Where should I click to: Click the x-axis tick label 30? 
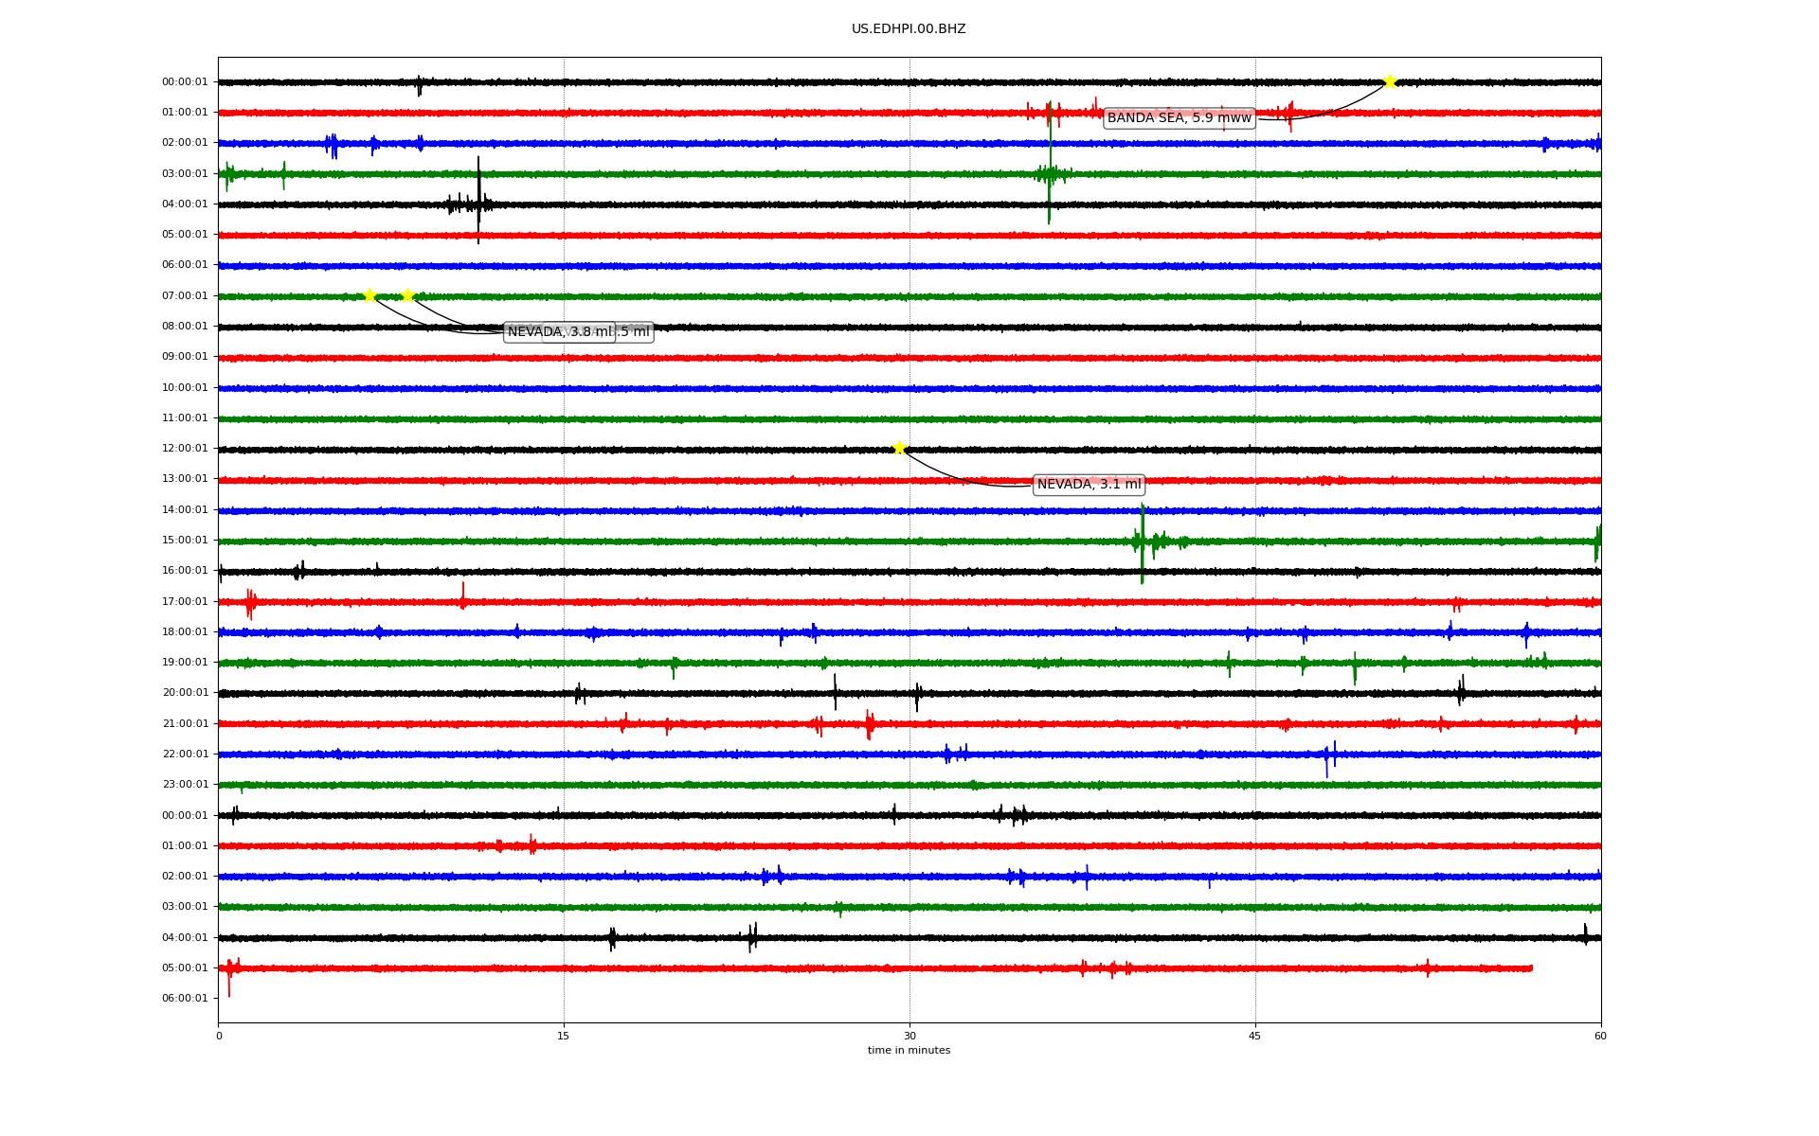[x=909, y=1036]
